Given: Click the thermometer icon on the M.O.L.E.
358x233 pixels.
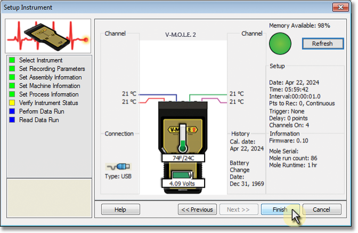Looking at the screenshot, I should pos(183,139).
